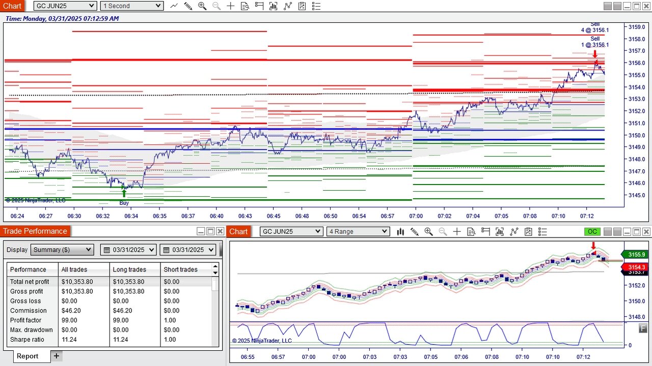Toggle Chart Trader in top chart toolbar

pos(259,6)
